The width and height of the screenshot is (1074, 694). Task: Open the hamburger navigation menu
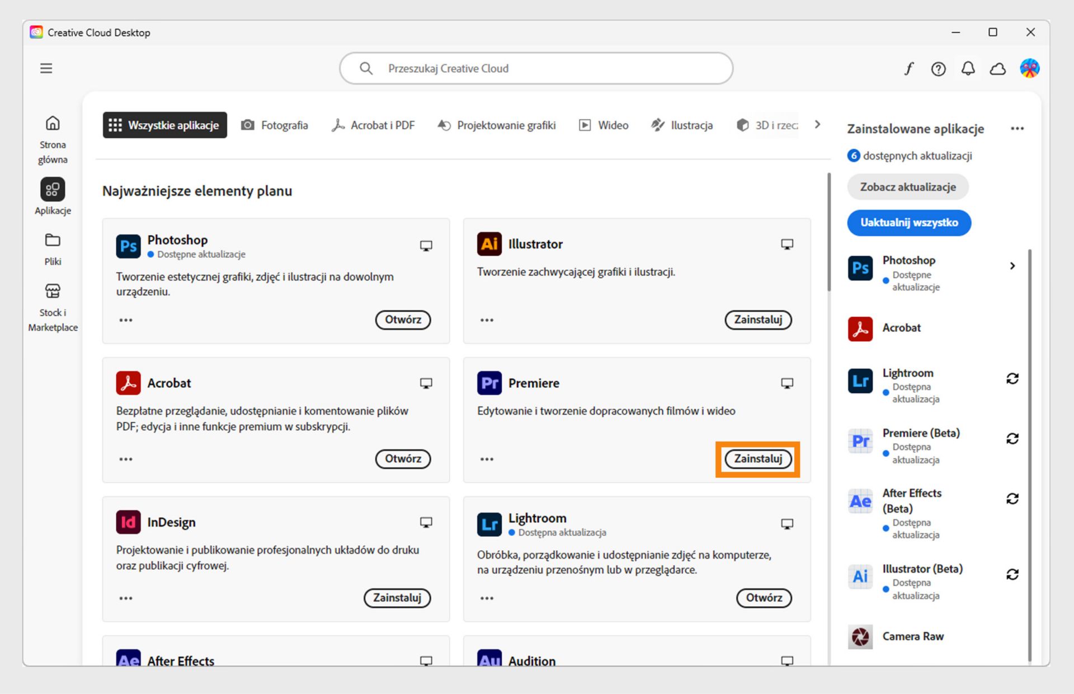46,68
